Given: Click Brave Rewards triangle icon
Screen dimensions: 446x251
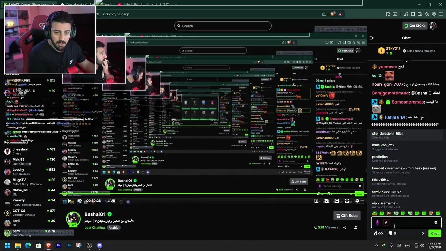Looking at the screenshot, I should [x=340, y=14].
